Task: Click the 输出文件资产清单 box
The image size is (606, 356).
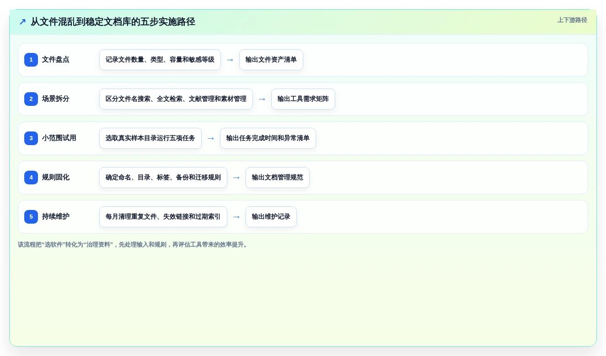Action: [x=271, y=60]
